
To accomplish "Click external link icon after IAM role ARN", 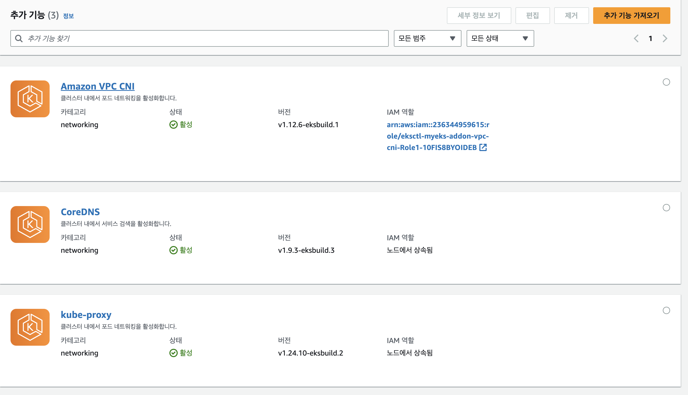I will coord(483,147).
